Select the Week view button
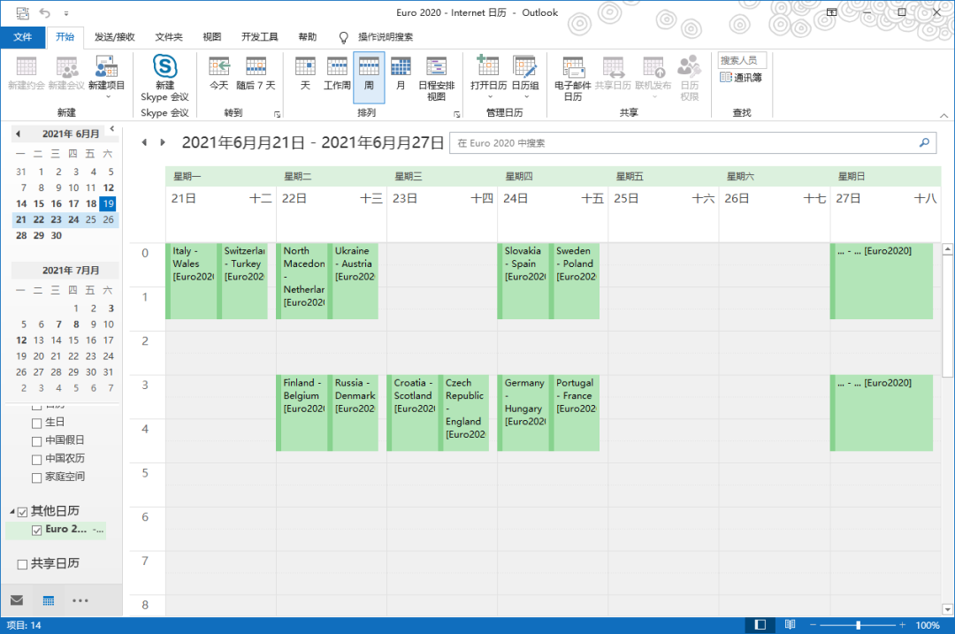The width and height of the screenshot is (955, 634). (x=369, y=77)
